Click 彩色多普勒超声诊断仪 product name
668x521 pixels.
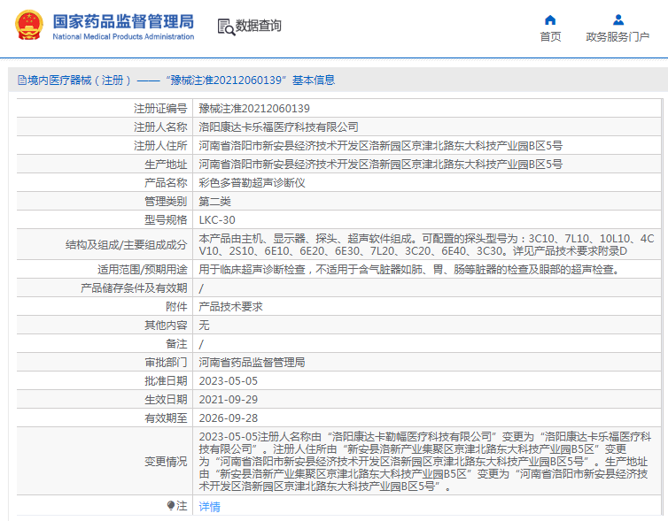252,183
